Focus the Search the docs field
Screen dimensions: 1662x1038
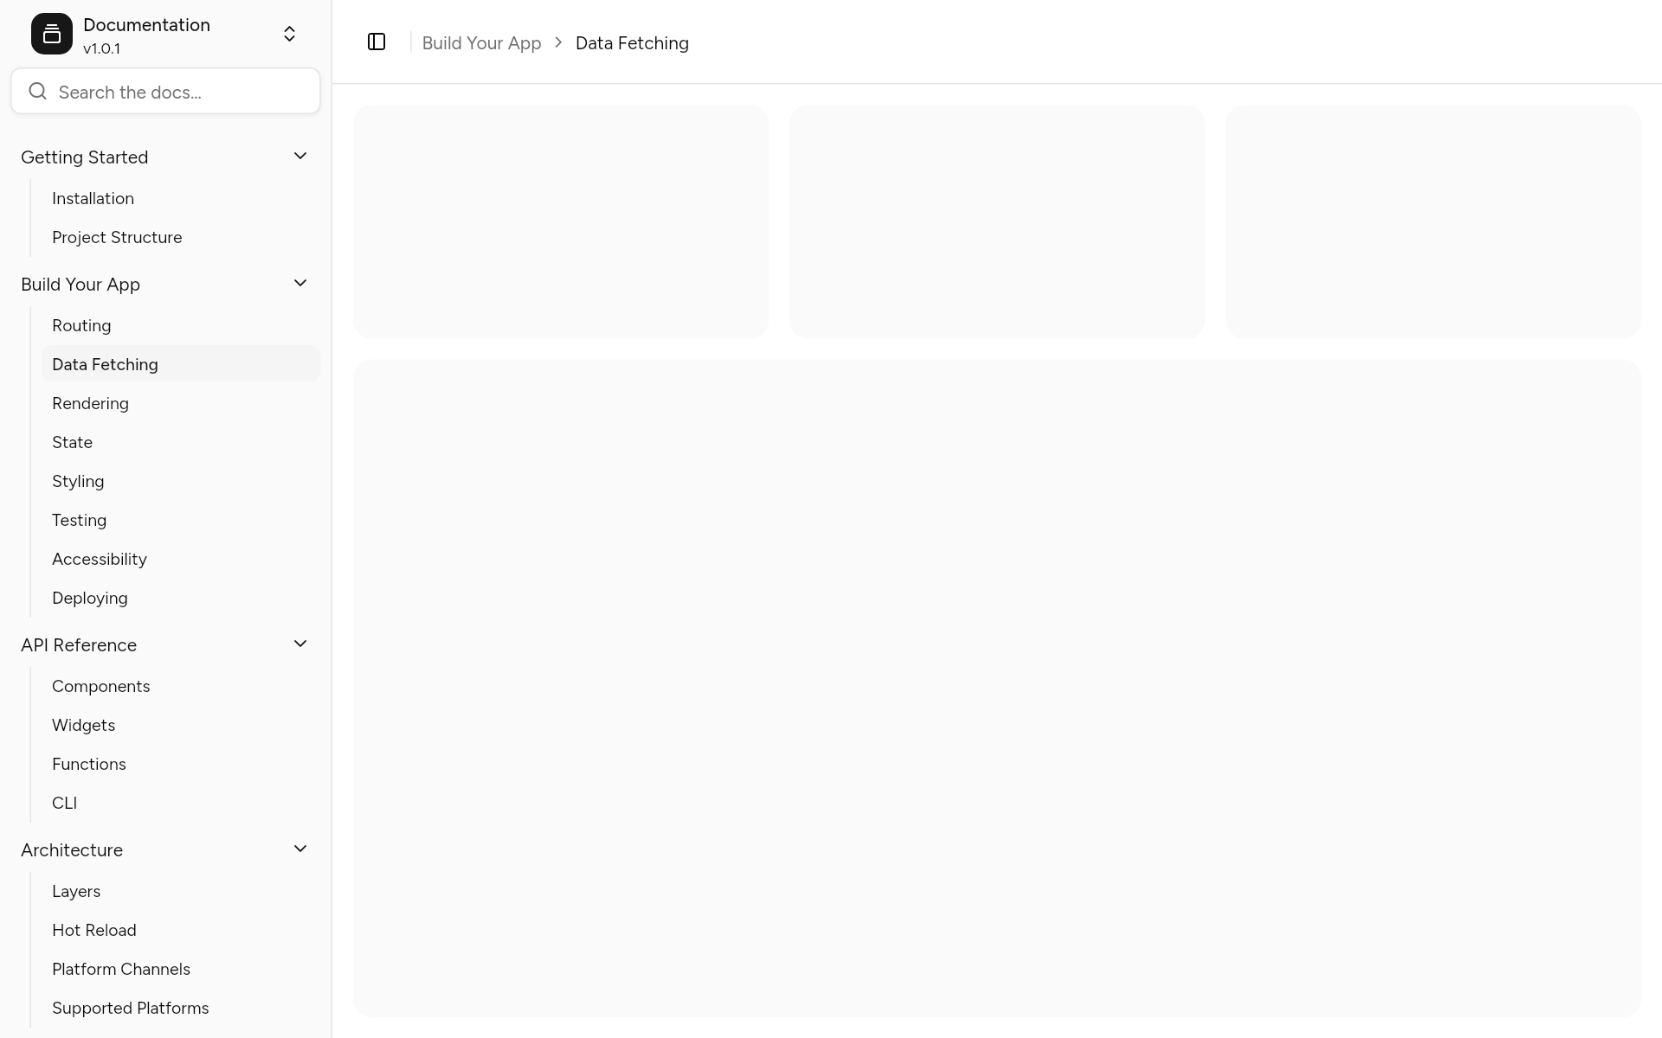(165, 91)
